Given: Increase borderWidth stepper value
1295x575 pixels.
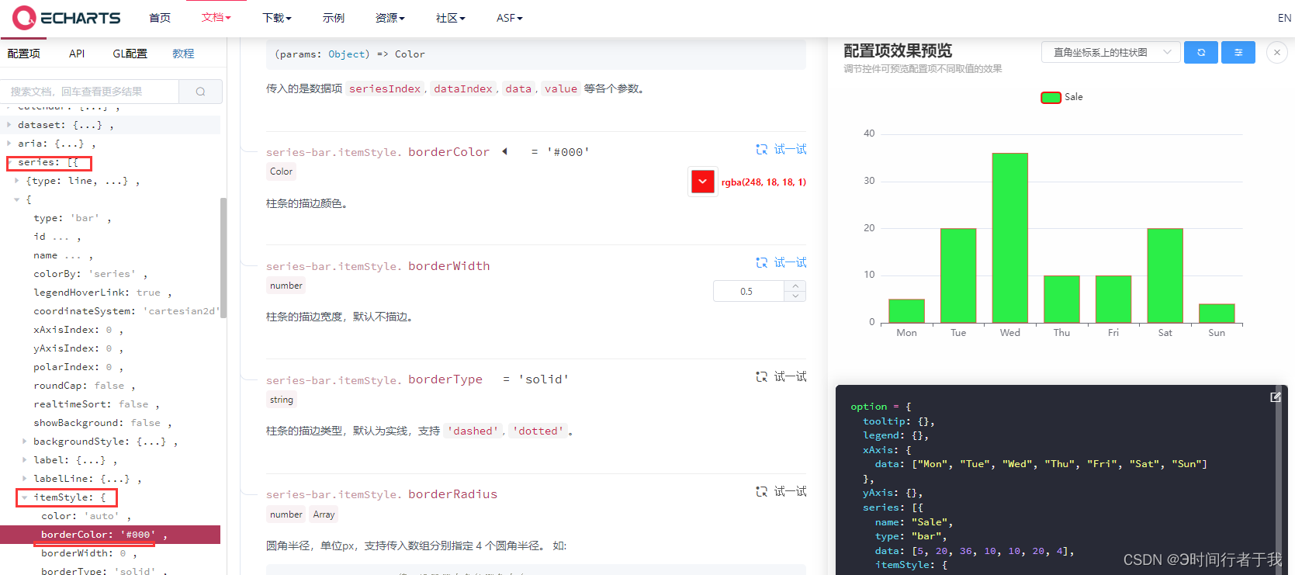Looking at the screenshot, I should click(795, 286).
